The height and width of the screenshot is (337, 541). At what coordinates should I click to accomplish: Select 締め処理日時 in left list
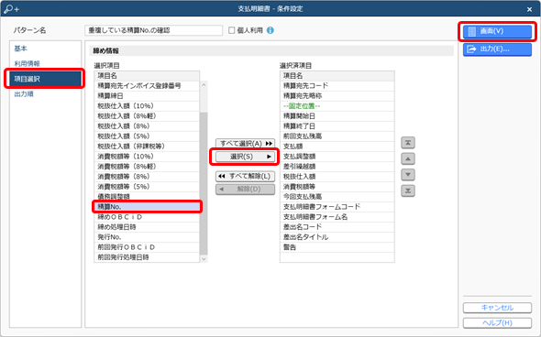pyautogui.click(x=147, y=227)
